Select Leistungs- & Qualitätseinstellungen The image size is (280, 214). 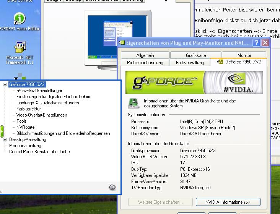pyautogui.click(x=48, y=103)
